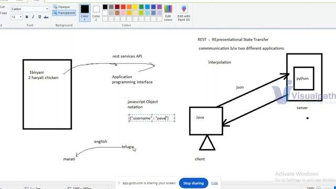
Task: Click the 'Java' text inside the box
Action: (x=200, y=118)
